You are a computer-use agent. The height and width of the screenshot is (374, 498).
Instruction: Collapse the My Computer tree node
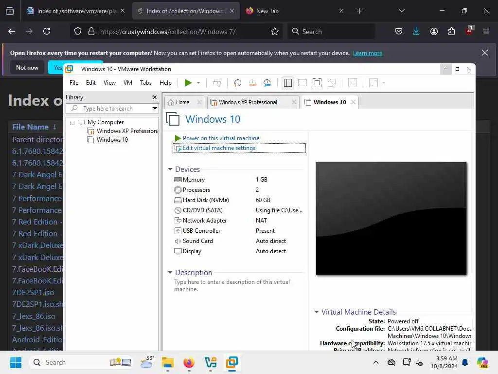72,122
